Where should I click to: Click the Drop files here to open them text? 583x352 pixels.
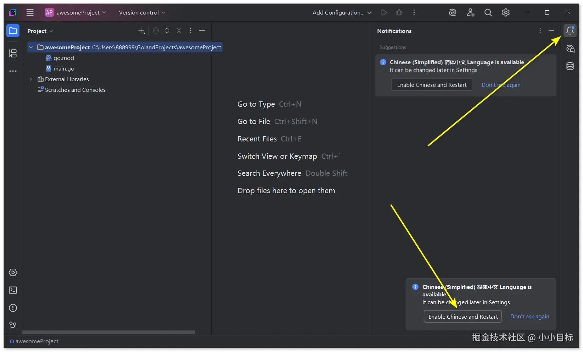tap(286, 191)
